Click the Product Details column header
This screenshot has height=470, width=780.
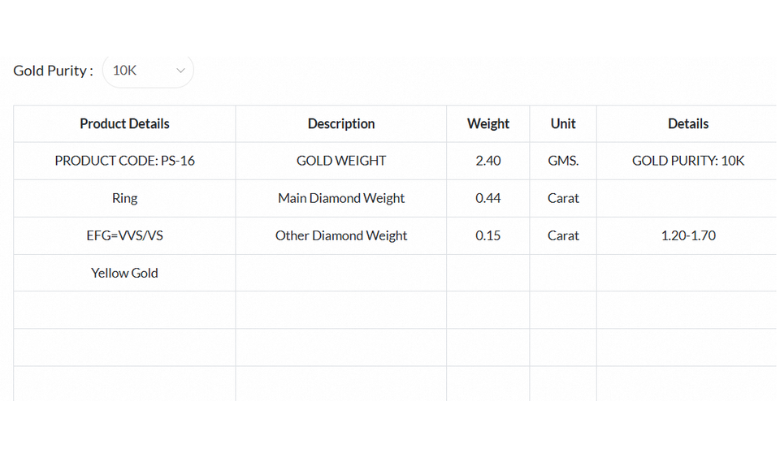pos(124,123)
